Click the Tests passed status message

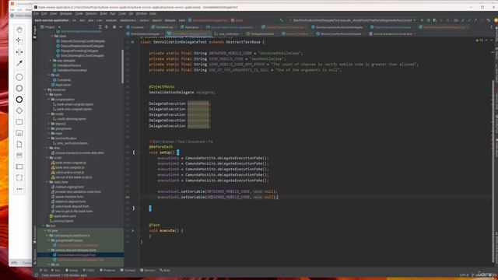coord(64,275)
